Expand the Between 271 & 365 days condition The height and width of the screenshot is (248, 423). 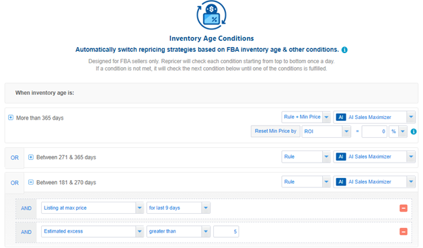[31, 157]
